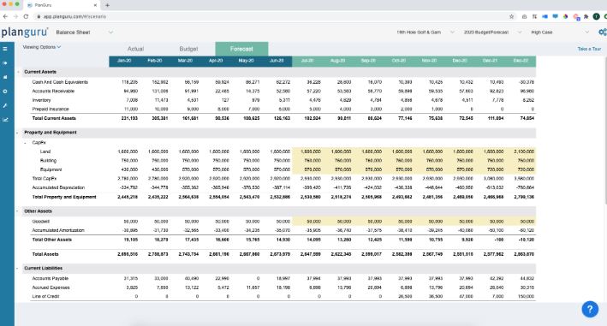Go back in the browser
The image size is (607, 326).
5,16
